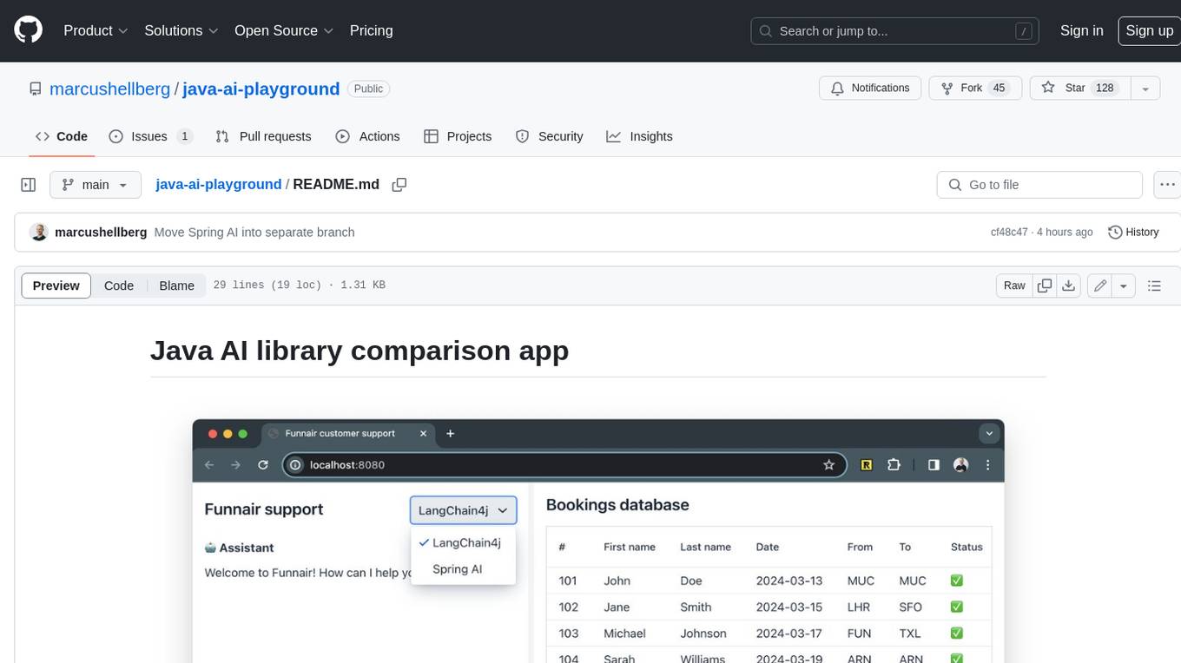Focus the Search or jump to field
This screenshot has height=663, width=1181.
click(896, 30)
